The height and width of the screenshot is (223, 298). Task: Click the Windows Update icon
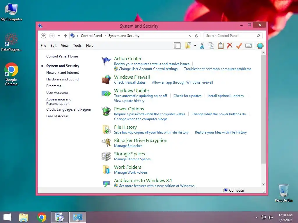pos(106,93)
